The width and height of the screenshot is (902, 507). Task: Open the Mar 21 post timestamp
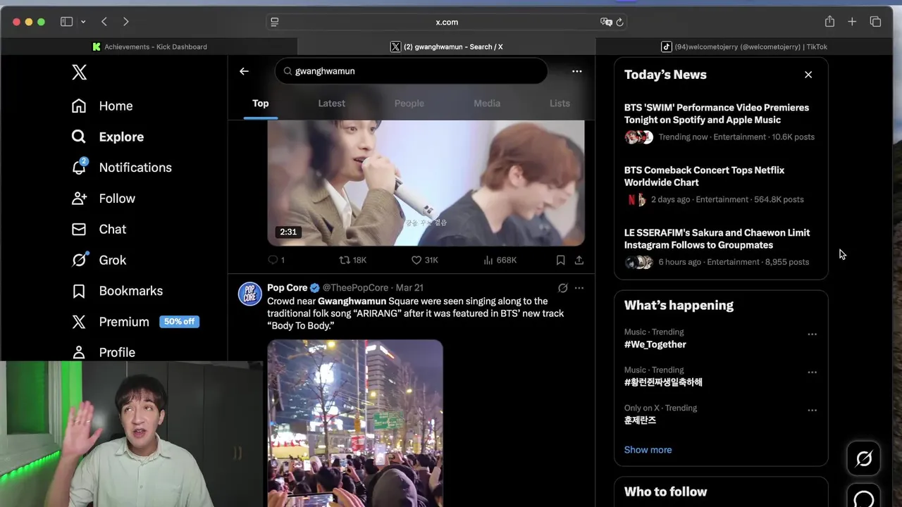click(409, 288)
